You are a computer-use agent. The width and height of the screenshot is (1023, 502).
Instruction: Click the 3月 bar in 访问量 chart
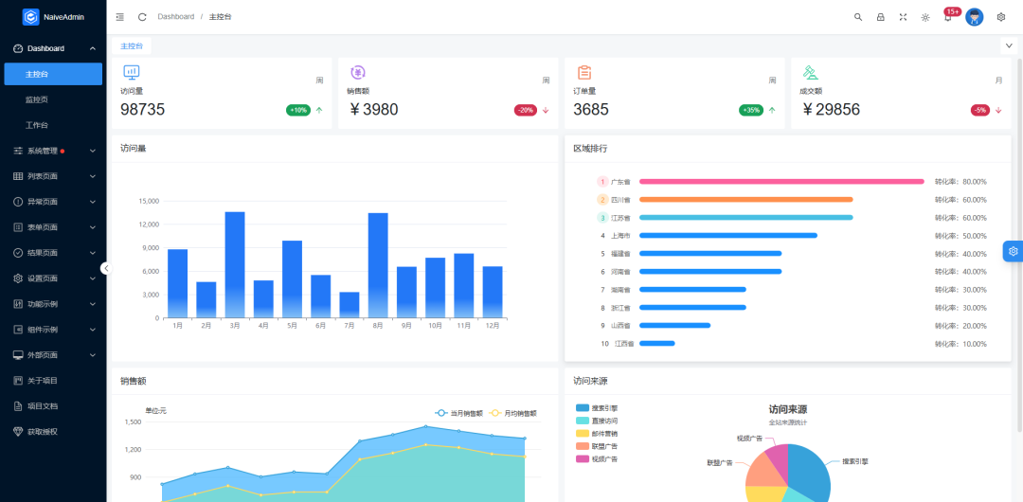pyautogui.click(x=235, y=265)
